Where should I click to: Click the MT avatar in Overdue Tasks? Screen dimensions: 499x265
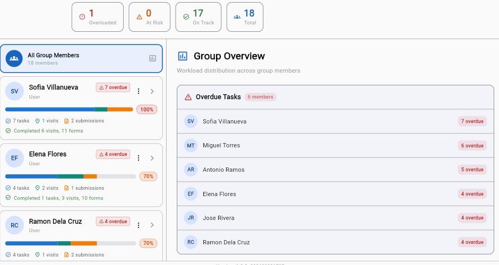point(191,146)
